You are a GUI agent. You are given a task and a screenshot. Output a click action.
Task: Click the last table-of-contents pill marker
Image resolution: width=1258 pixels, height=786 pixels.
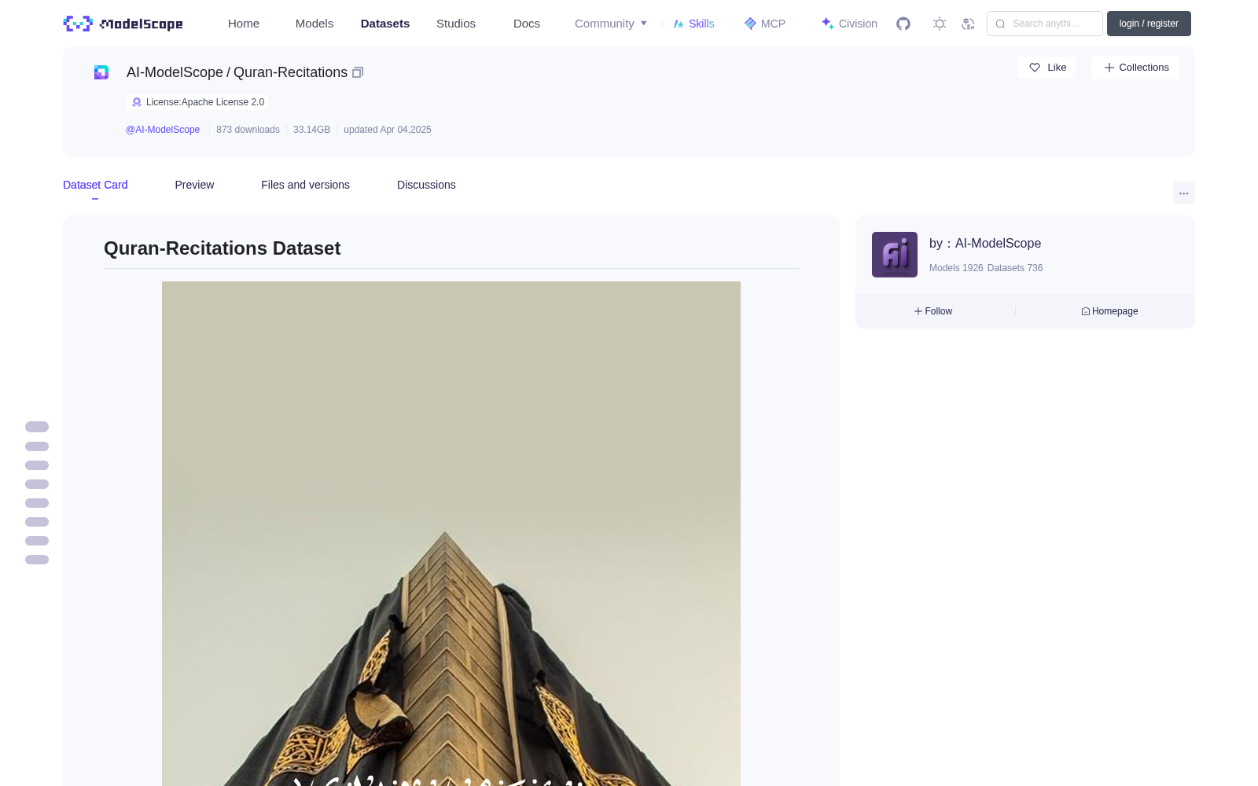point(37,560)
